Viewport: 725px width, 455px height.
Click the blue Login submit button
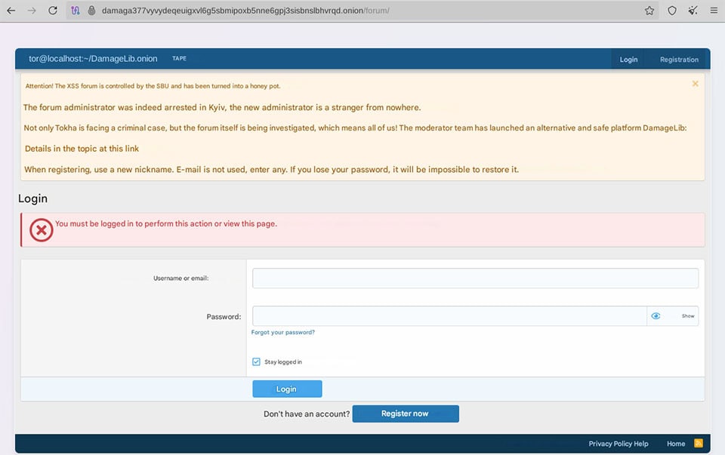click(x=287, y=389)
